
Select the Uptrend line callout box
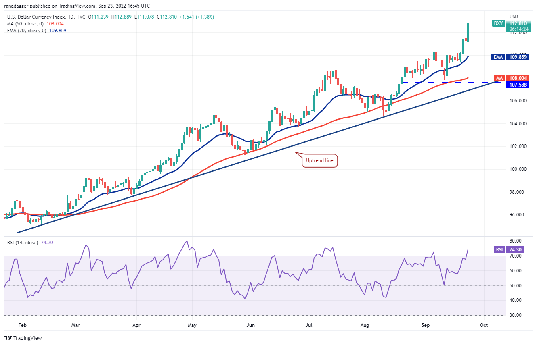coord(320,160)
